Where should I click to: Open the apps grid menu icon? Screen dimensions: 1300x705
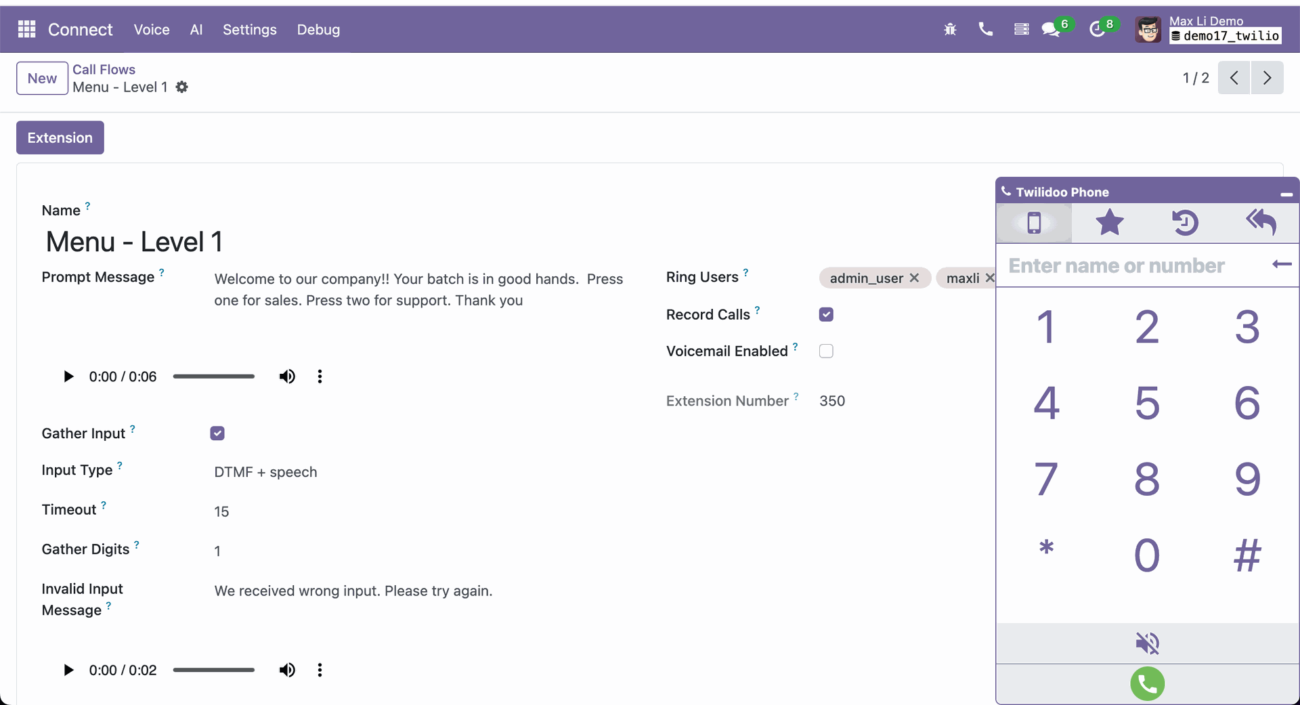(x=26, y=29)
